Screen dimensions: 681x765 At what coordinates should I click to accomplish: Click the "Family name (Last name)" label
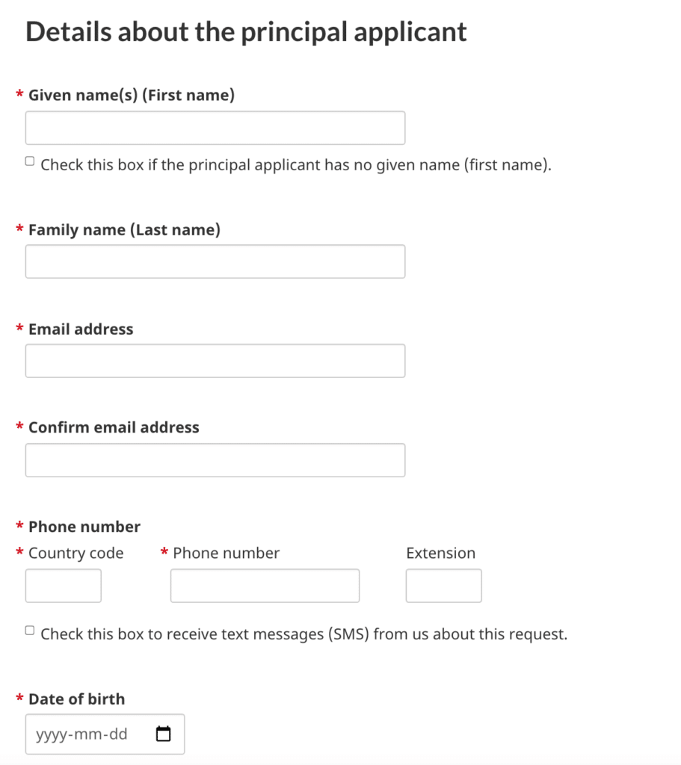(x=124, y=230)
